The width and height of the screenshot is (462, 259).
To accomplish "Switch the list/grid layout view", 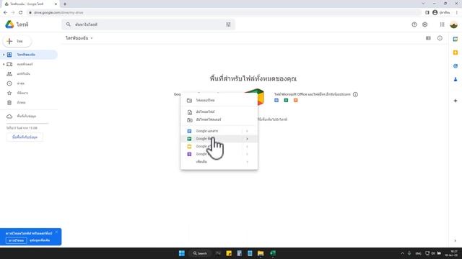I will pyautogui.click(x=428, y=38).
